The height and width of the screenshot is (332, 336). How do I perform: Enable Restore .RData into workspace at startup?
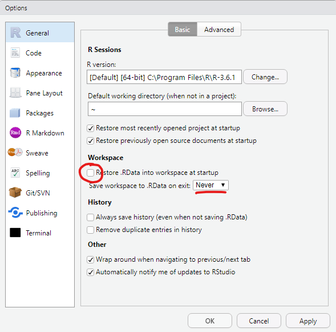(91, 173)
